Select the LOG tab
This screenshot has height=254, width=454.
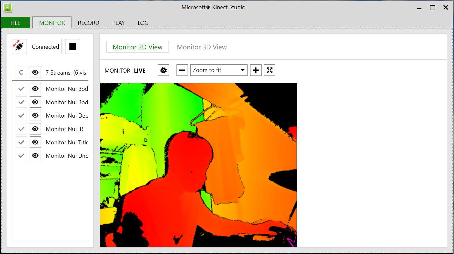pos(143,23)
